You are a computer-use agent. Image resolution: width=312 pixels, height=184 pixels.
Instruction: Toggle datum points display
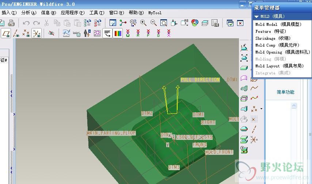[26, 33]
